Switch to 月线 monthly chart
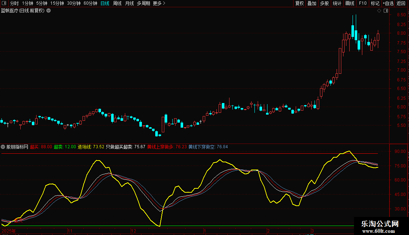Screen dimensions: 409x235 tap(129, 3)
